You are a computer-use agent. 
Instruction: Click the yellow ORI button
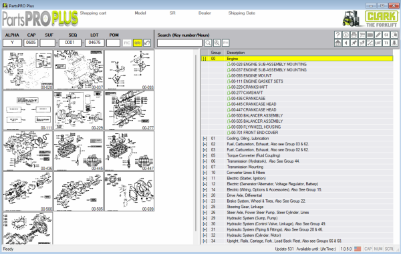[138, 43]
